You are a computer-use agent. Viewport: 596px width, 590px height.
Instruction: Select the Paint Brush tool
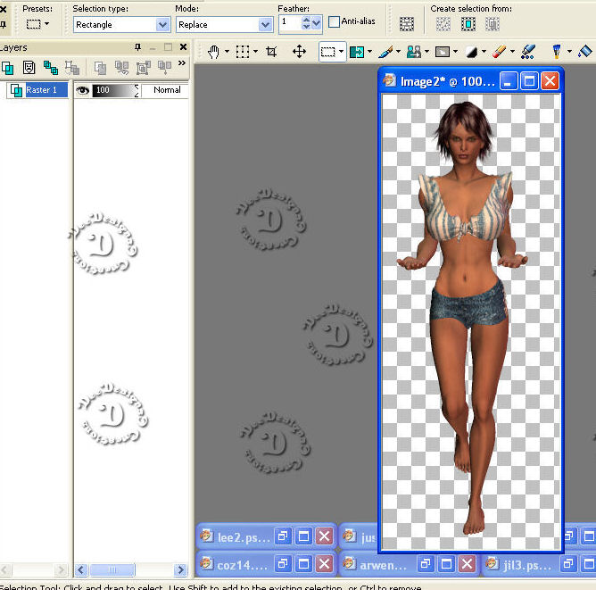click(x=385, y=52)
